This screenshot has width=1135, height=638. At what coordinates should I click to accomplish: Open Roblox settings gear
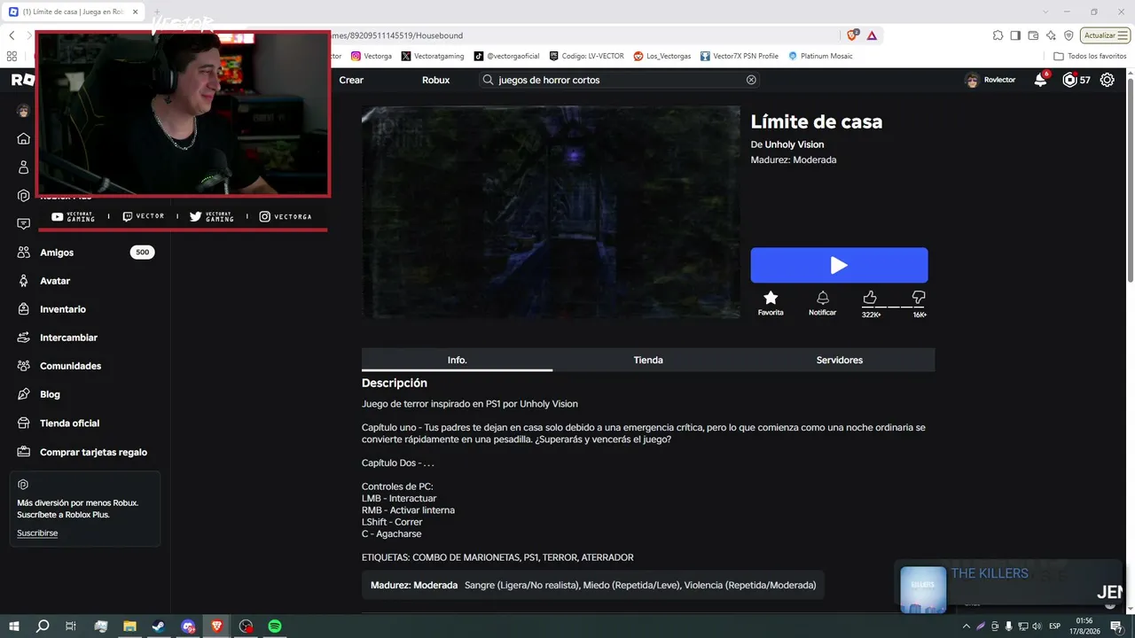pos(1108,80)
